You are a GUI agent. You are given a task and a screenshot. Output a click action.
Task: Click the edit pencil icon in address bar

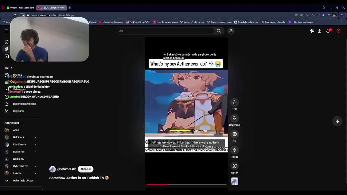296,15
